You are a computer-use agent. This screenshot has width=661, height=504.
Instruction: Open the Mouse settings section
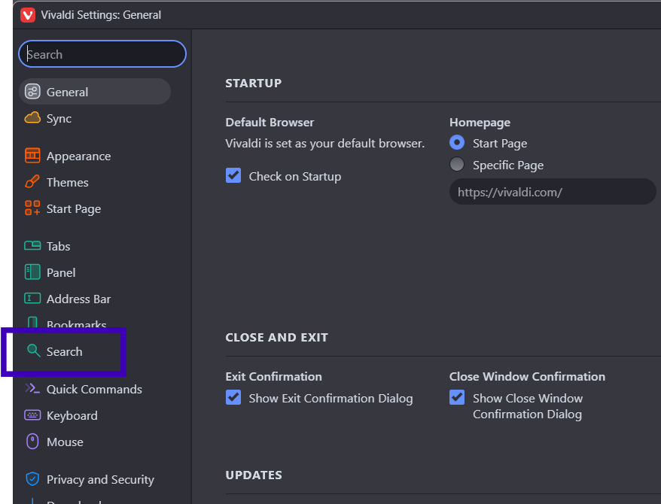(65, 442)
